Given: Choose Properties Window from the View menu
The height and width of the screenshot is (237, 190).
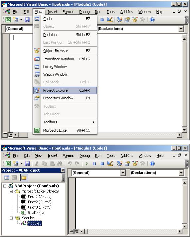Looking at the screenshot, I should 65,98.
